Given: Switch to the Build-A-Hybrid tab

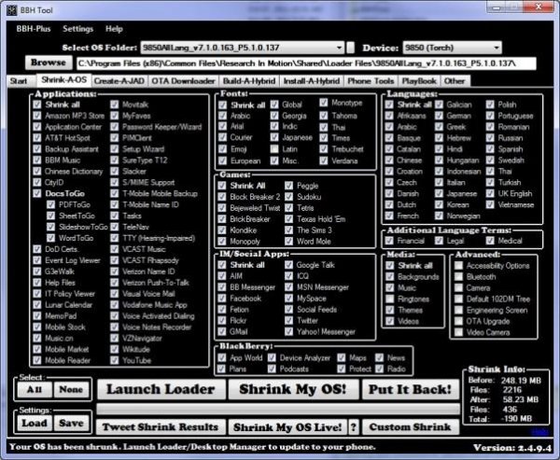Looking at the screenshot, I should [249, 81].
